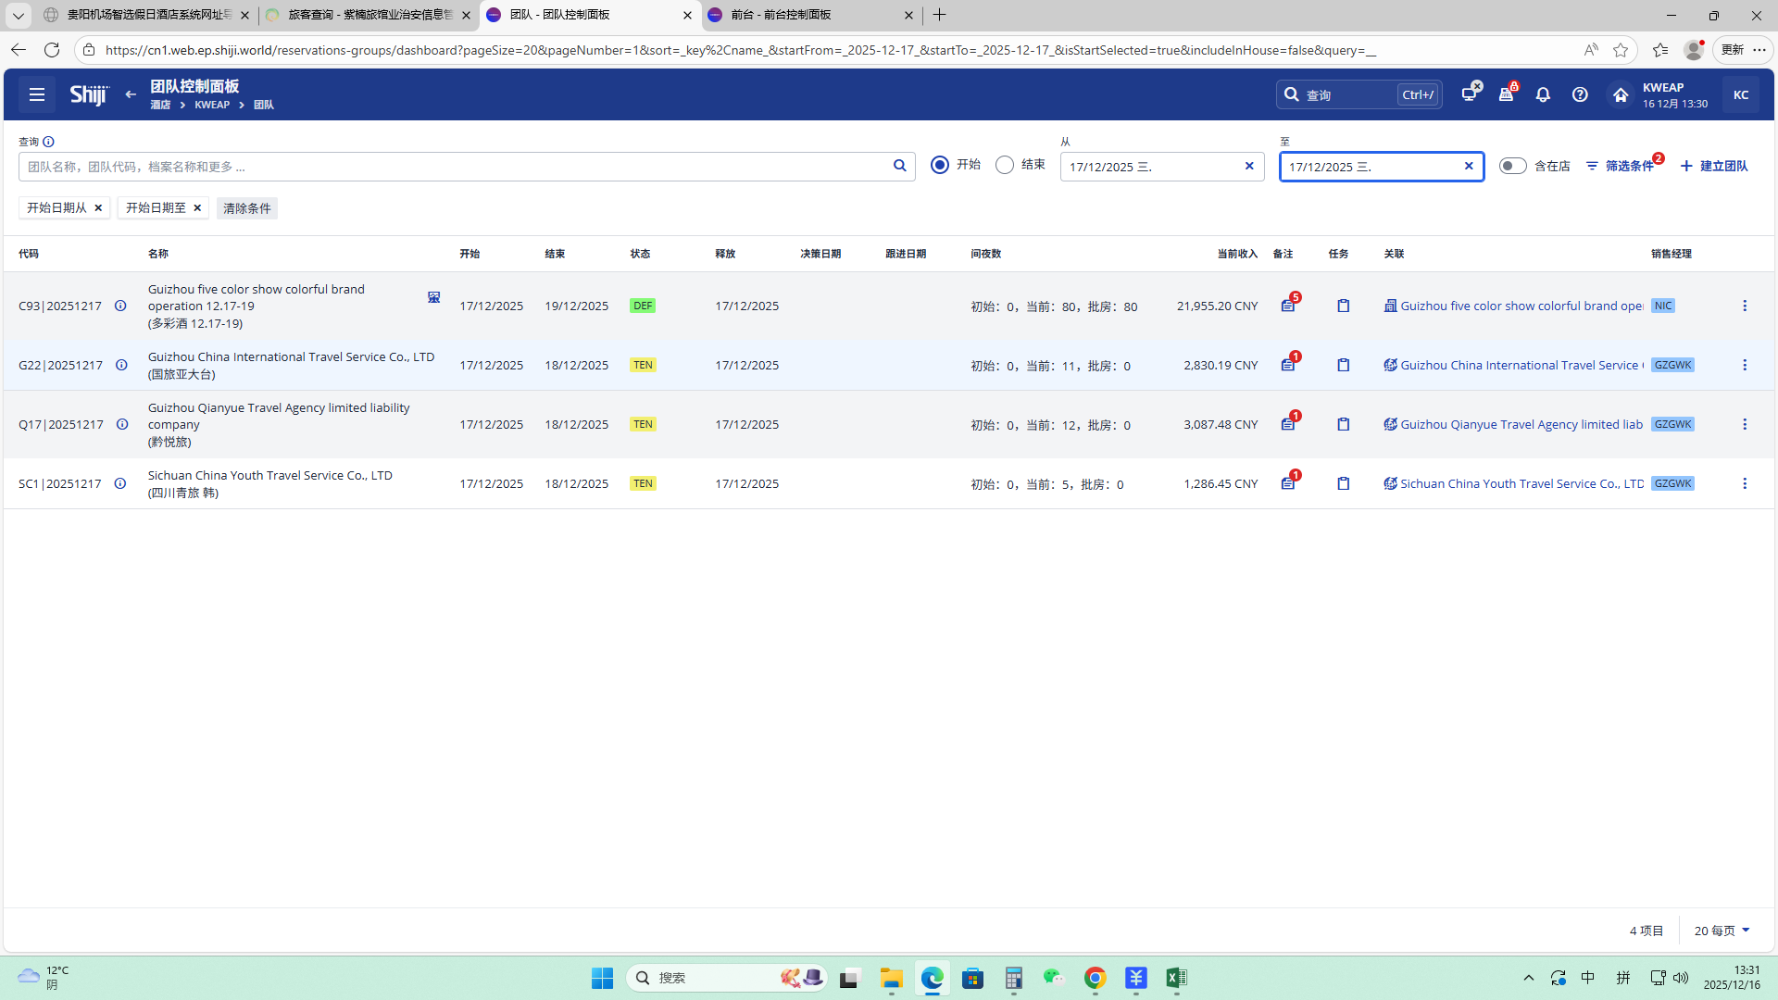Open notes icon for C93|20251217 row
Image resolution: width=1778 pixels, height=1000 pixels.
tap(1288, 306)
